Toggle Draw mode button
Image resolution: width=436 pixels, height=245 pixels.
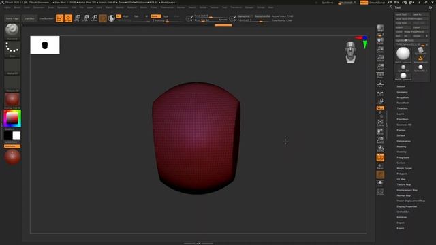tap(68, 18)
